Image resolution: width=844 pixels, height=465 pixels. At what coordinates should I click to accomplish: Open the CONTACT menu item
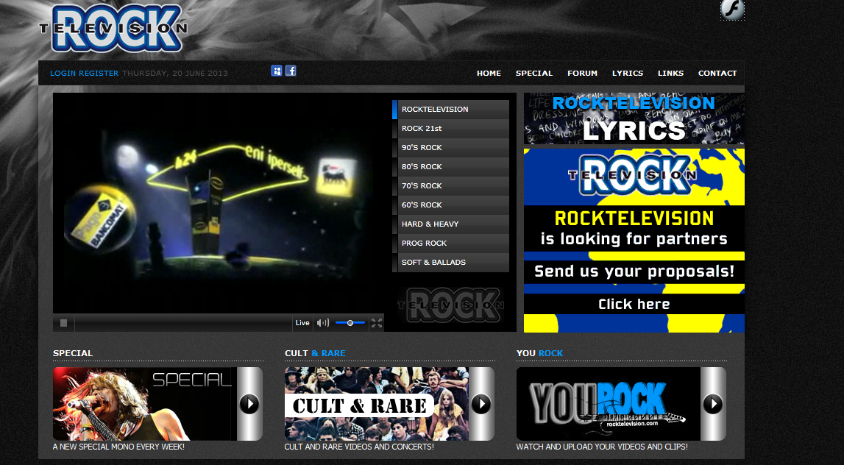(x=717, y=73)
